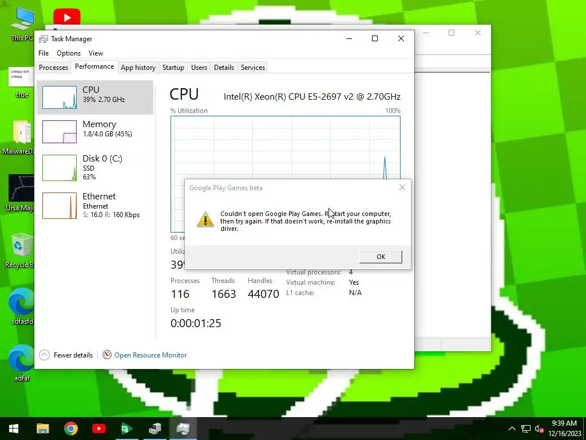Image resolution: width=586 pixels, height=440 pixels.
Task: Switch to the Processes tab
Action: [x=53, y=68]
